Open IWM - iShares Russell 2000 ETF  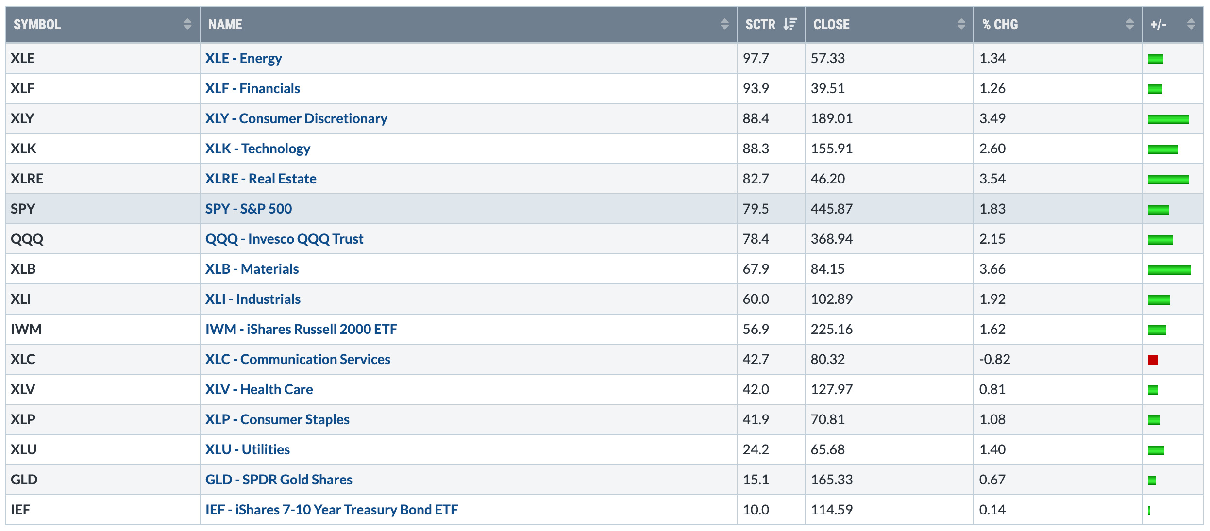coord(301,329)
